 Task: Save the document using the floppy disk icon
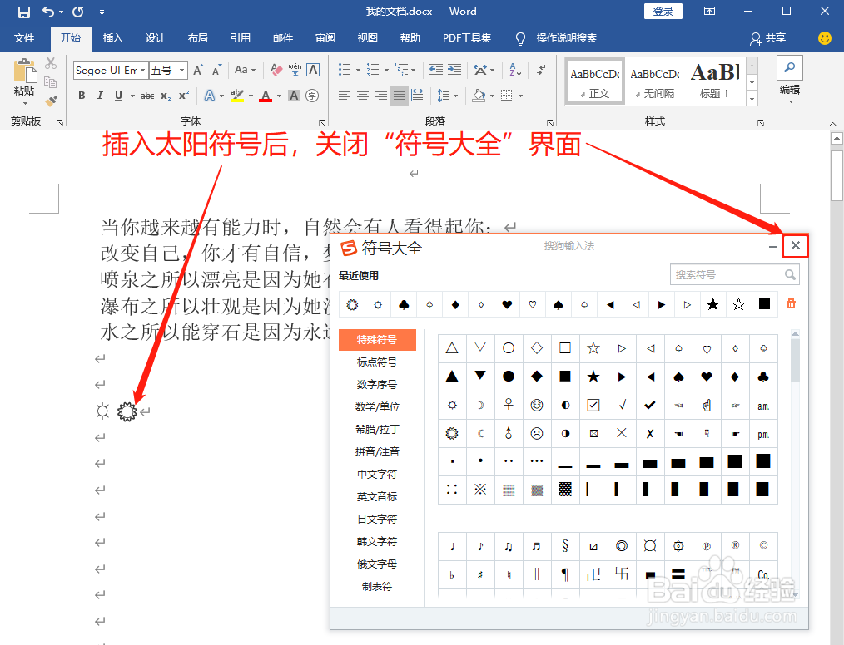pyautogui.click(x=23, y=12)
